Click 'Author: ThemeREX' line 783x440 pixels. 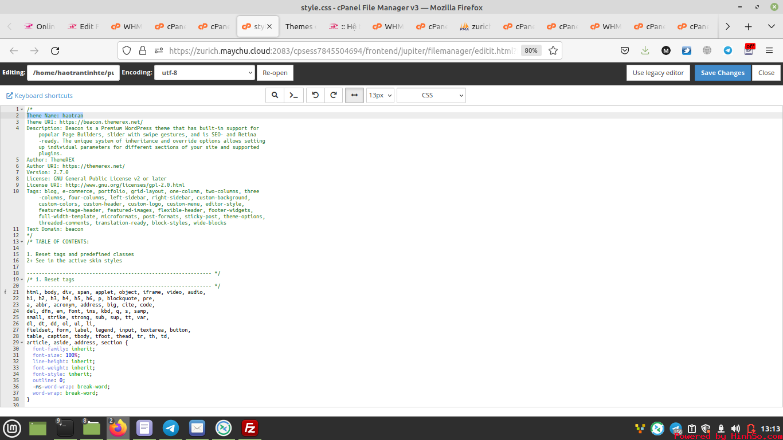pyautogui.click(x=50, y=160)
